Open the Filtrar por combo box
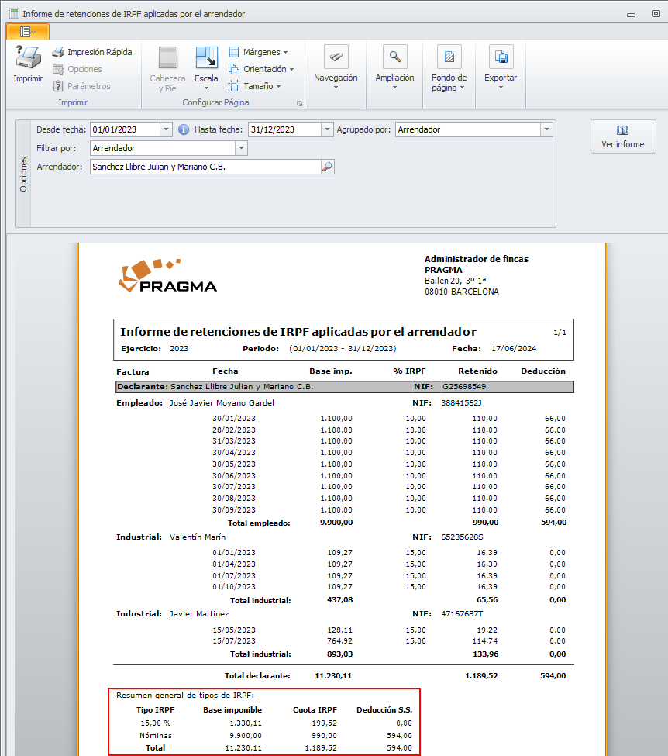668x756 pixels. click(169, 148)
